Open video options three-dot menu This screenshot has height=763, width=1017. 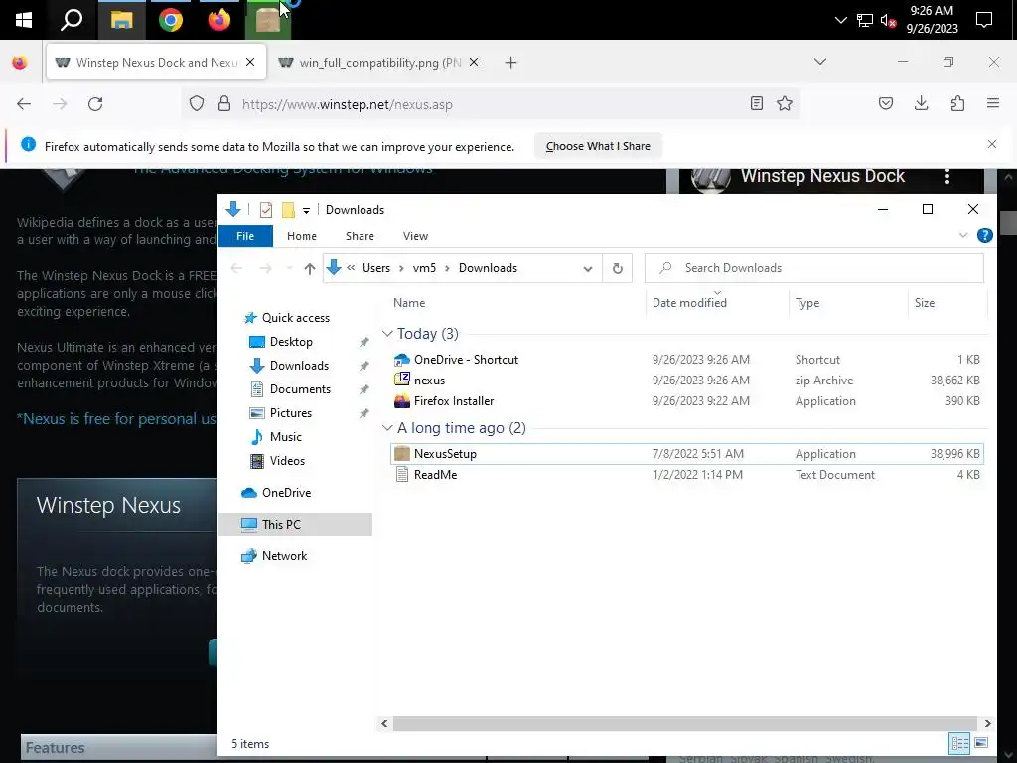pos(946,177)
